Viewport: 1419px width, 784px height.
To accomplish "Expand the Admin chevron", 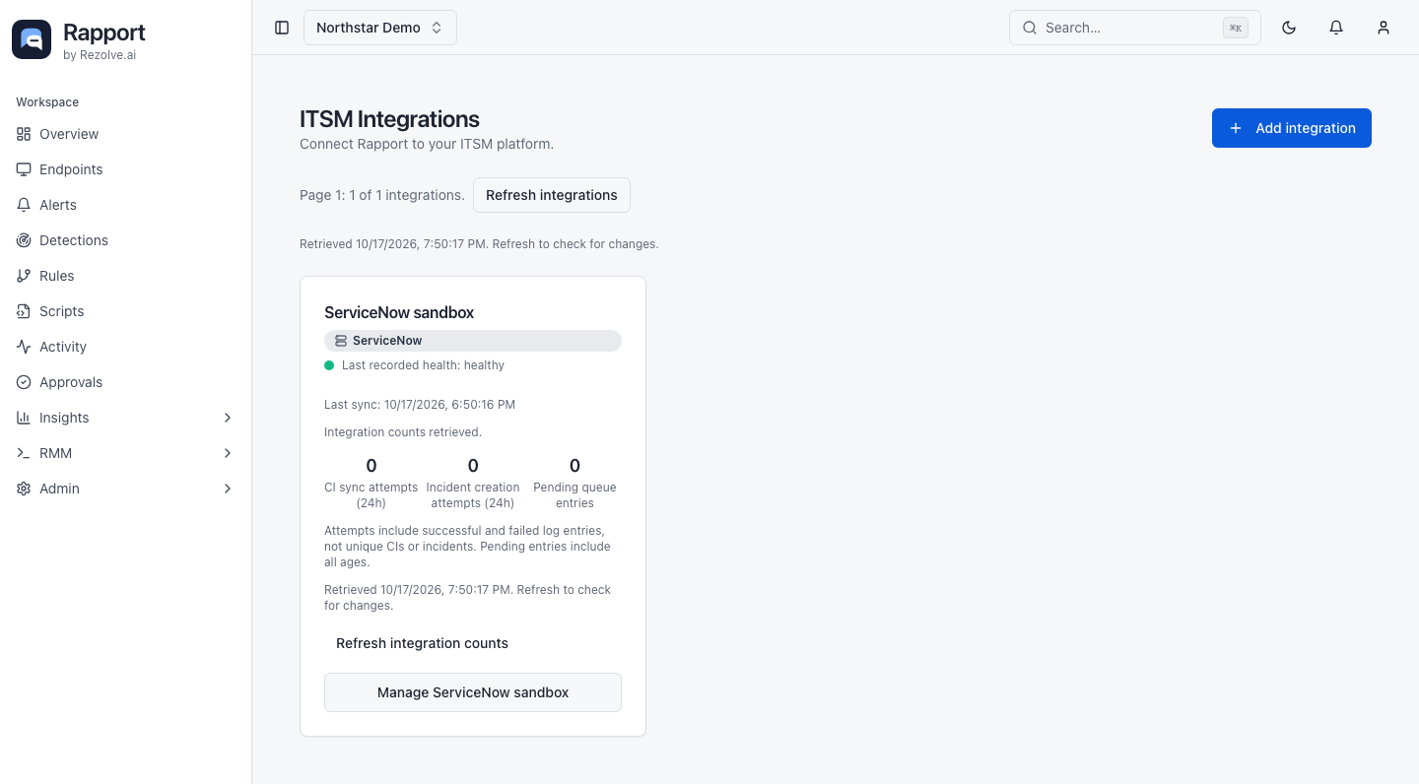I will pos(228,489).
